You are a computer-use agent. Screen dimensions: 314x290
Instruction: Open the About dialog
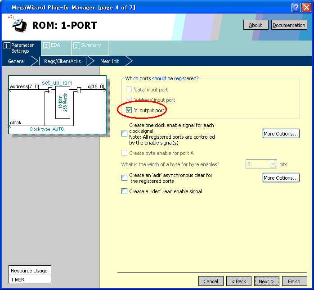tap(256, 25)
